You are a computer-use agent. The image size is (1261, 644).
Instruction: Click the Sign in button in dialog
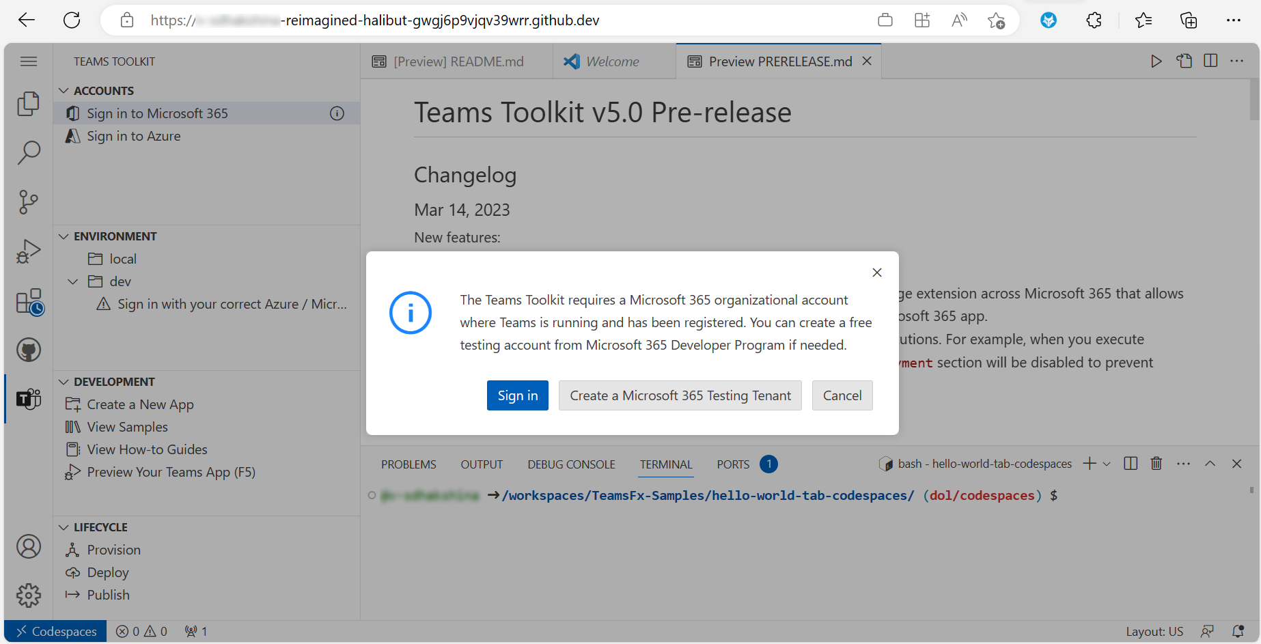[518, 395]
